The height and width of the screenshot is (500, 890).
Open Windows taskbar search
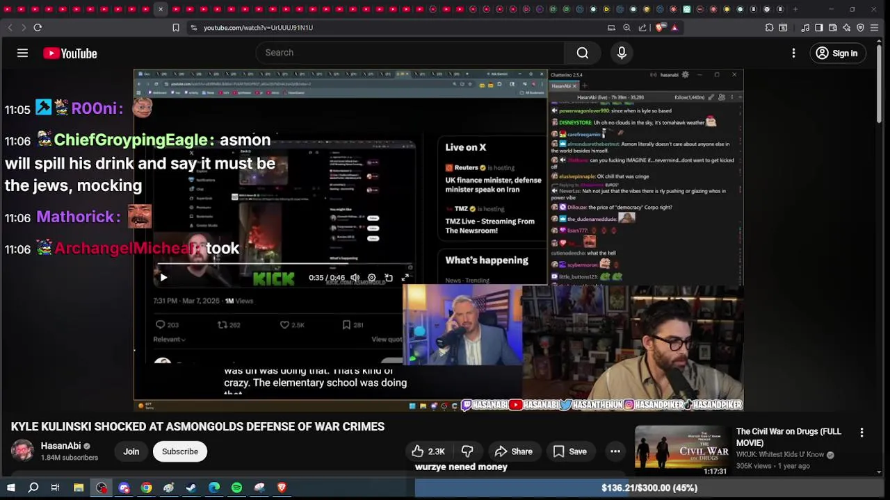pyautogui.click(x=33, y=487)
